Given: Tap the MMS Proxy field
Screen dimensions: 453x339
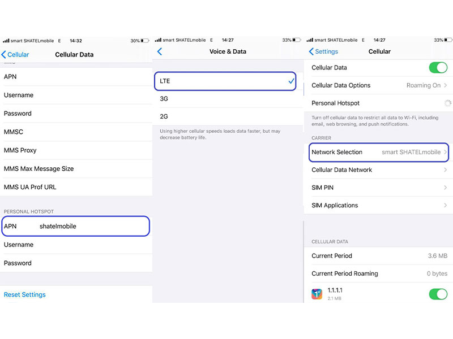Looking at the screenshot, I should click(x=76, y=150).
